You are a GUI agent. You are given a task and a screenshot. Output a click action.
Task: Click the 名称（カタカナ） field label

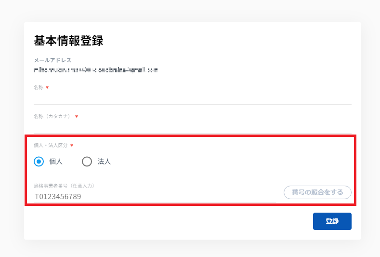coord(52,116)
